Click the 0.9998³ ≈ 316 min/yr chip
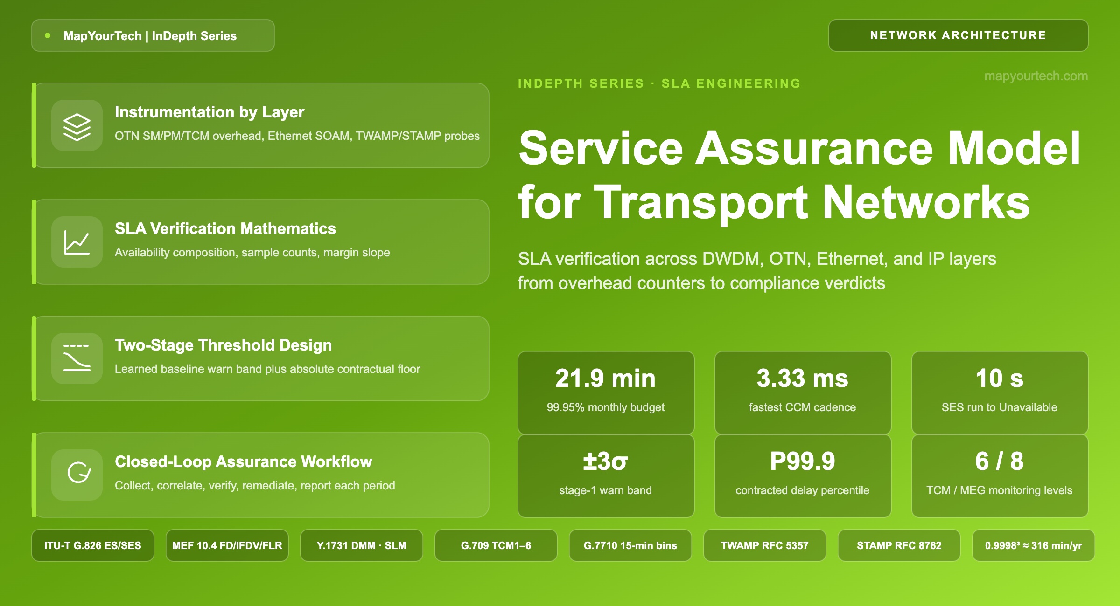1120x606 pixels. (x=1034, y=545)
